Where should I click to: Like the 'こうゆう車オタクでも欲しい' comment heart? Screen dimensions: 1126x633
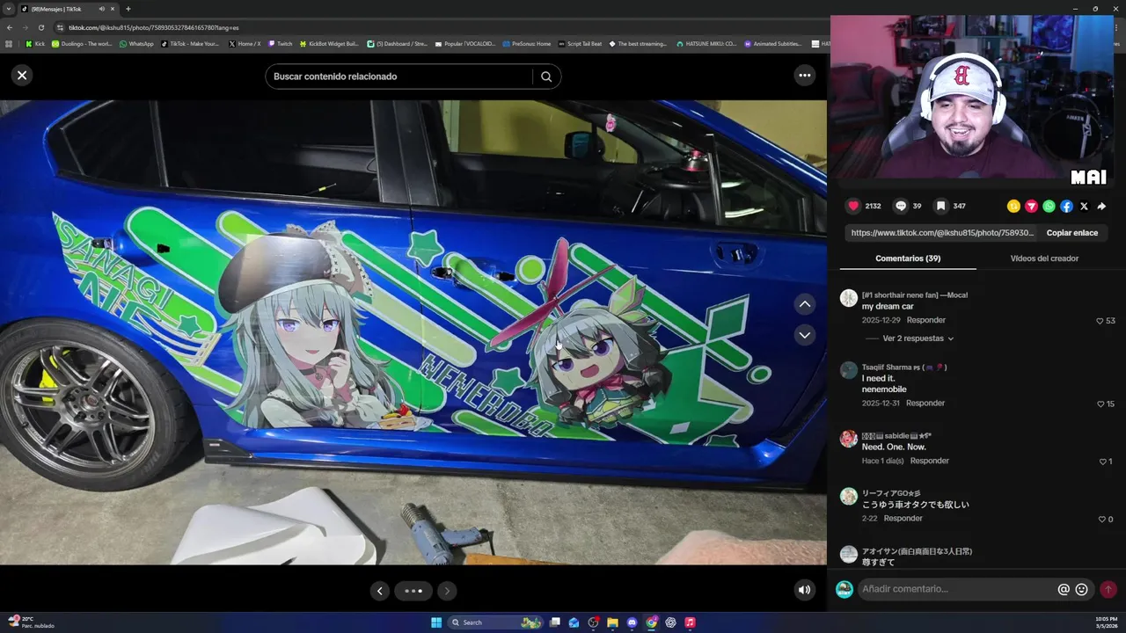[1100, 520]
